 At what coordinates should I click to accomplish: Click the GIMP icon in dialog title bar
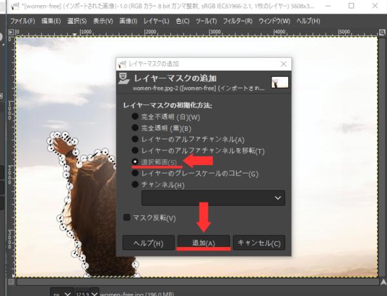click(x=122, y=64)
